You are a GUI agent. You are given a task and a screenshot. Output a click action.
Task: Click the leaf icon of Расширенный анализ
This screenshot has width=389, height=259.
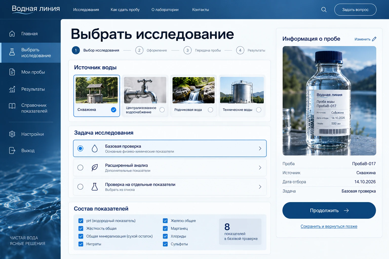(95, 168)
